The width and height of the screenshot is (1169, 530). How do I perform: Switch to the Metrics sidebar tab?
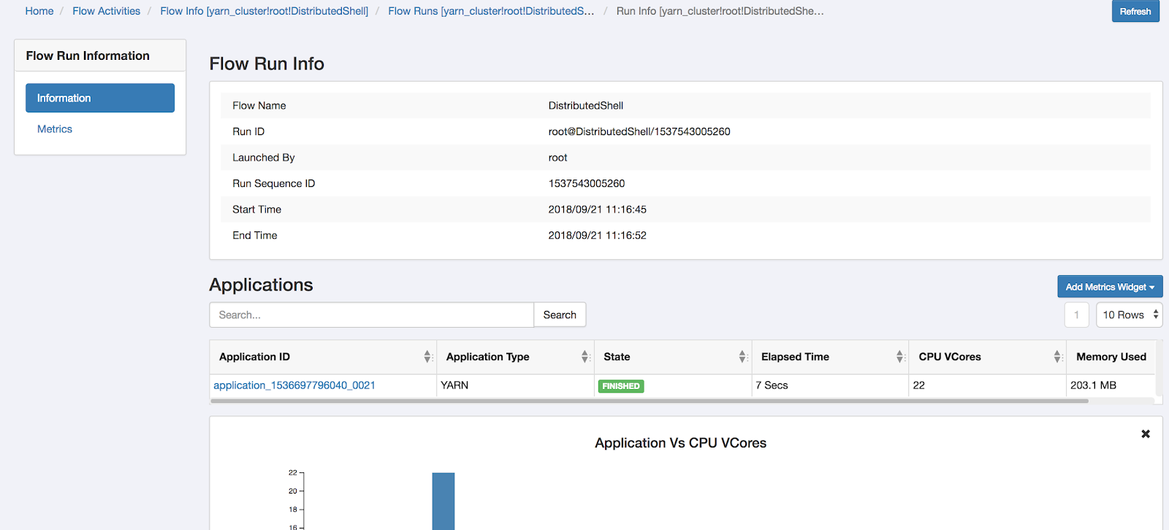55,129
